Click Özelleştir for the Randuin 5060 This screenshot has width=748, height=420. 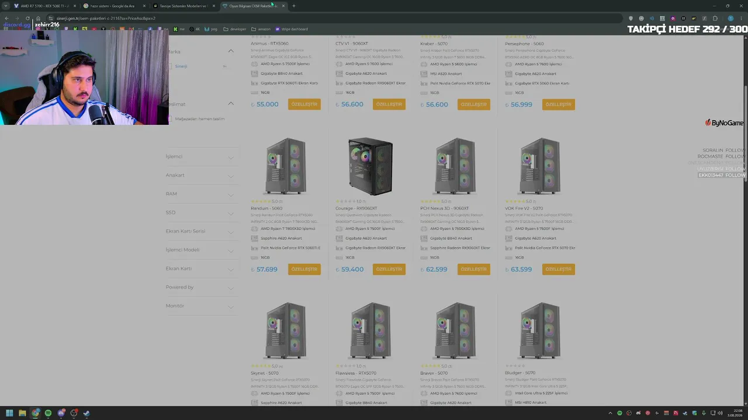[304, 269]
